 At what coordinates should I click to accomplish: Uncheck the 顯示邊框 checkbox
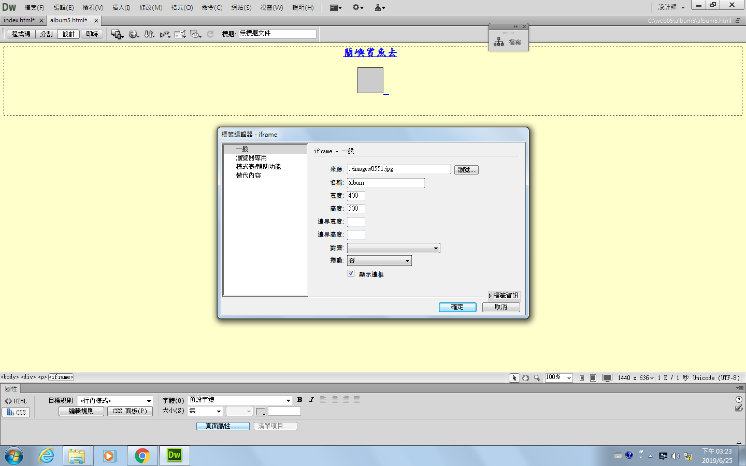click(x=351, y=273)
